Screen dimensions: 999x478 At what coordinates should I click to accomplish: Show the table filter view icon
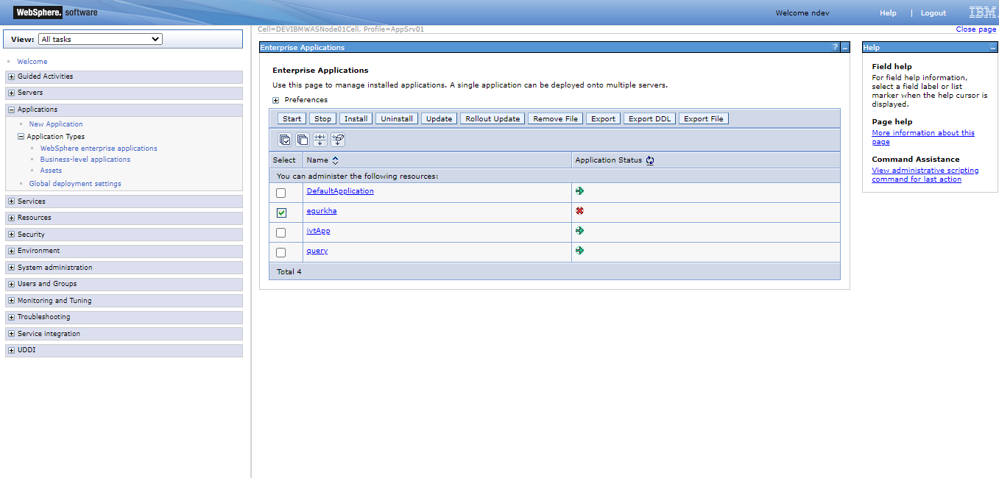[320, 140]
